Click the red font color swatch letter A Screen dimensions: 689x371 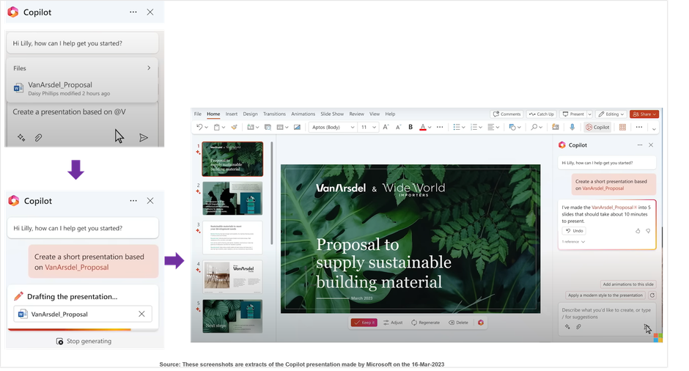423,127
